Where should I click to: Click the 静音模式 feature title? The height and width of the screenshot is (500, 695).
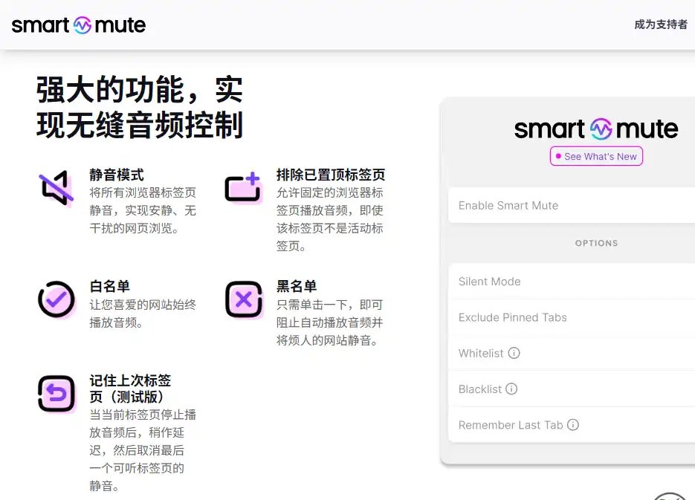(x=117, y=175)
